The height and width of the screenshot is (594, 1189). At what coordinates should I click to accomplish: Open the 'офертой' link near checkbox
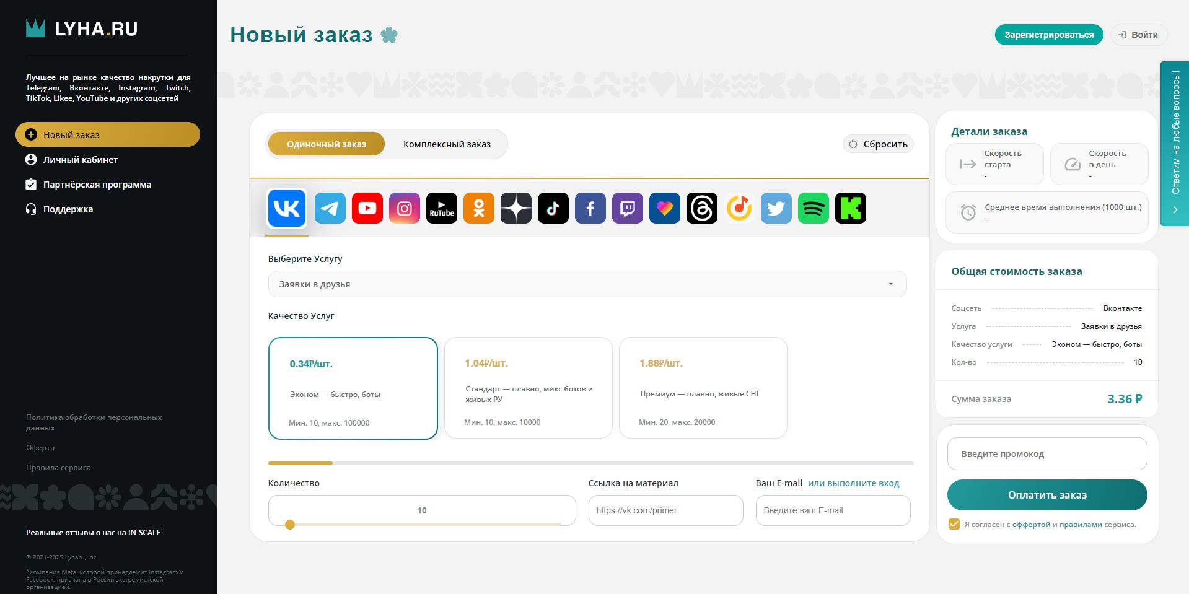(x=1032, y=525)
